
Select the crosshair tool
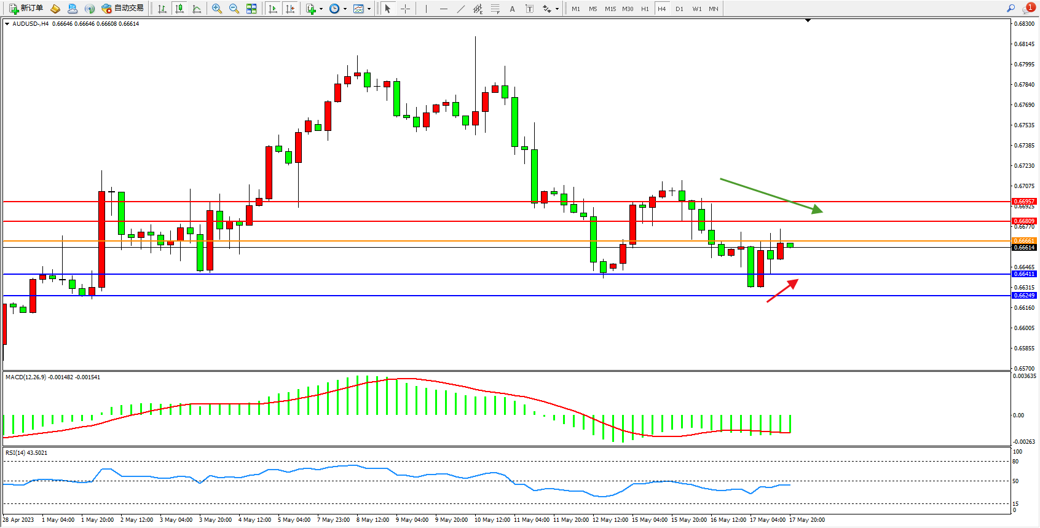405,9
